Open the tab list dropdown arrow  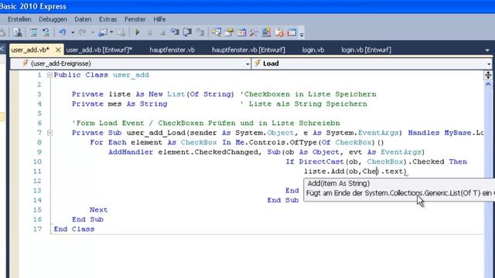(x=487, y=50)
